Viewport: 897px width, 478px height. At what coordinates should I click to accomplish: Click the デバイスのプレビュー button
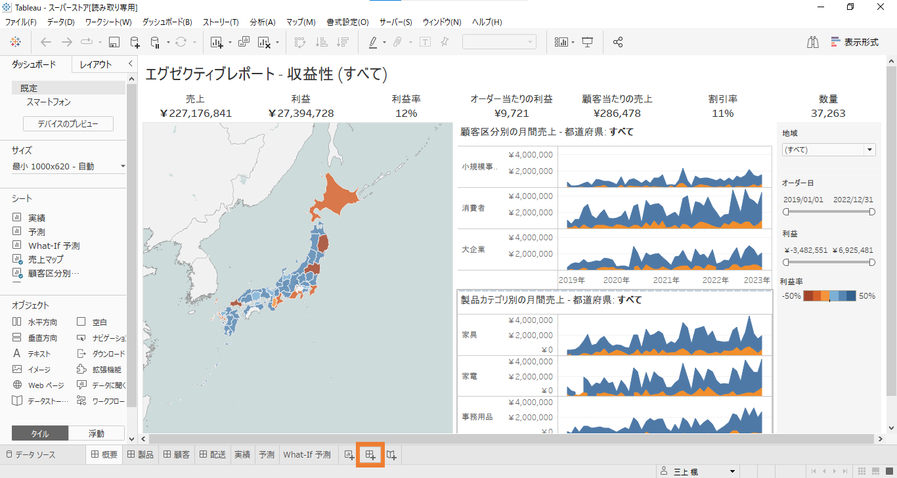[x=68, y=123]
